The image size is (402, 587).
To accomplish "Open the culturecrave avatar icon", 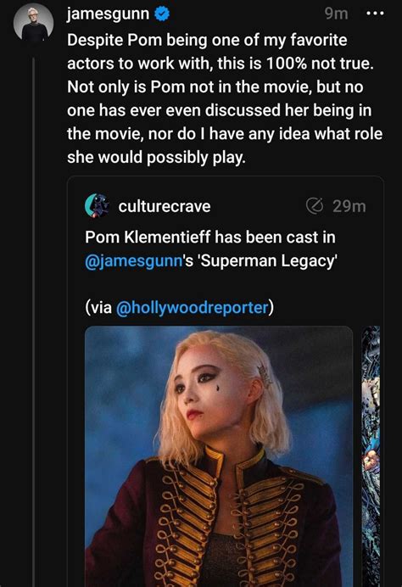I will coord(97,205).
